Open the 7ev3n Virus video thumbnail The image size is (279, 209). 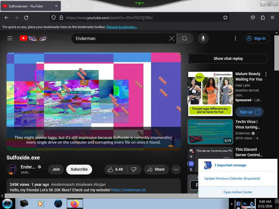coord(211,132)
